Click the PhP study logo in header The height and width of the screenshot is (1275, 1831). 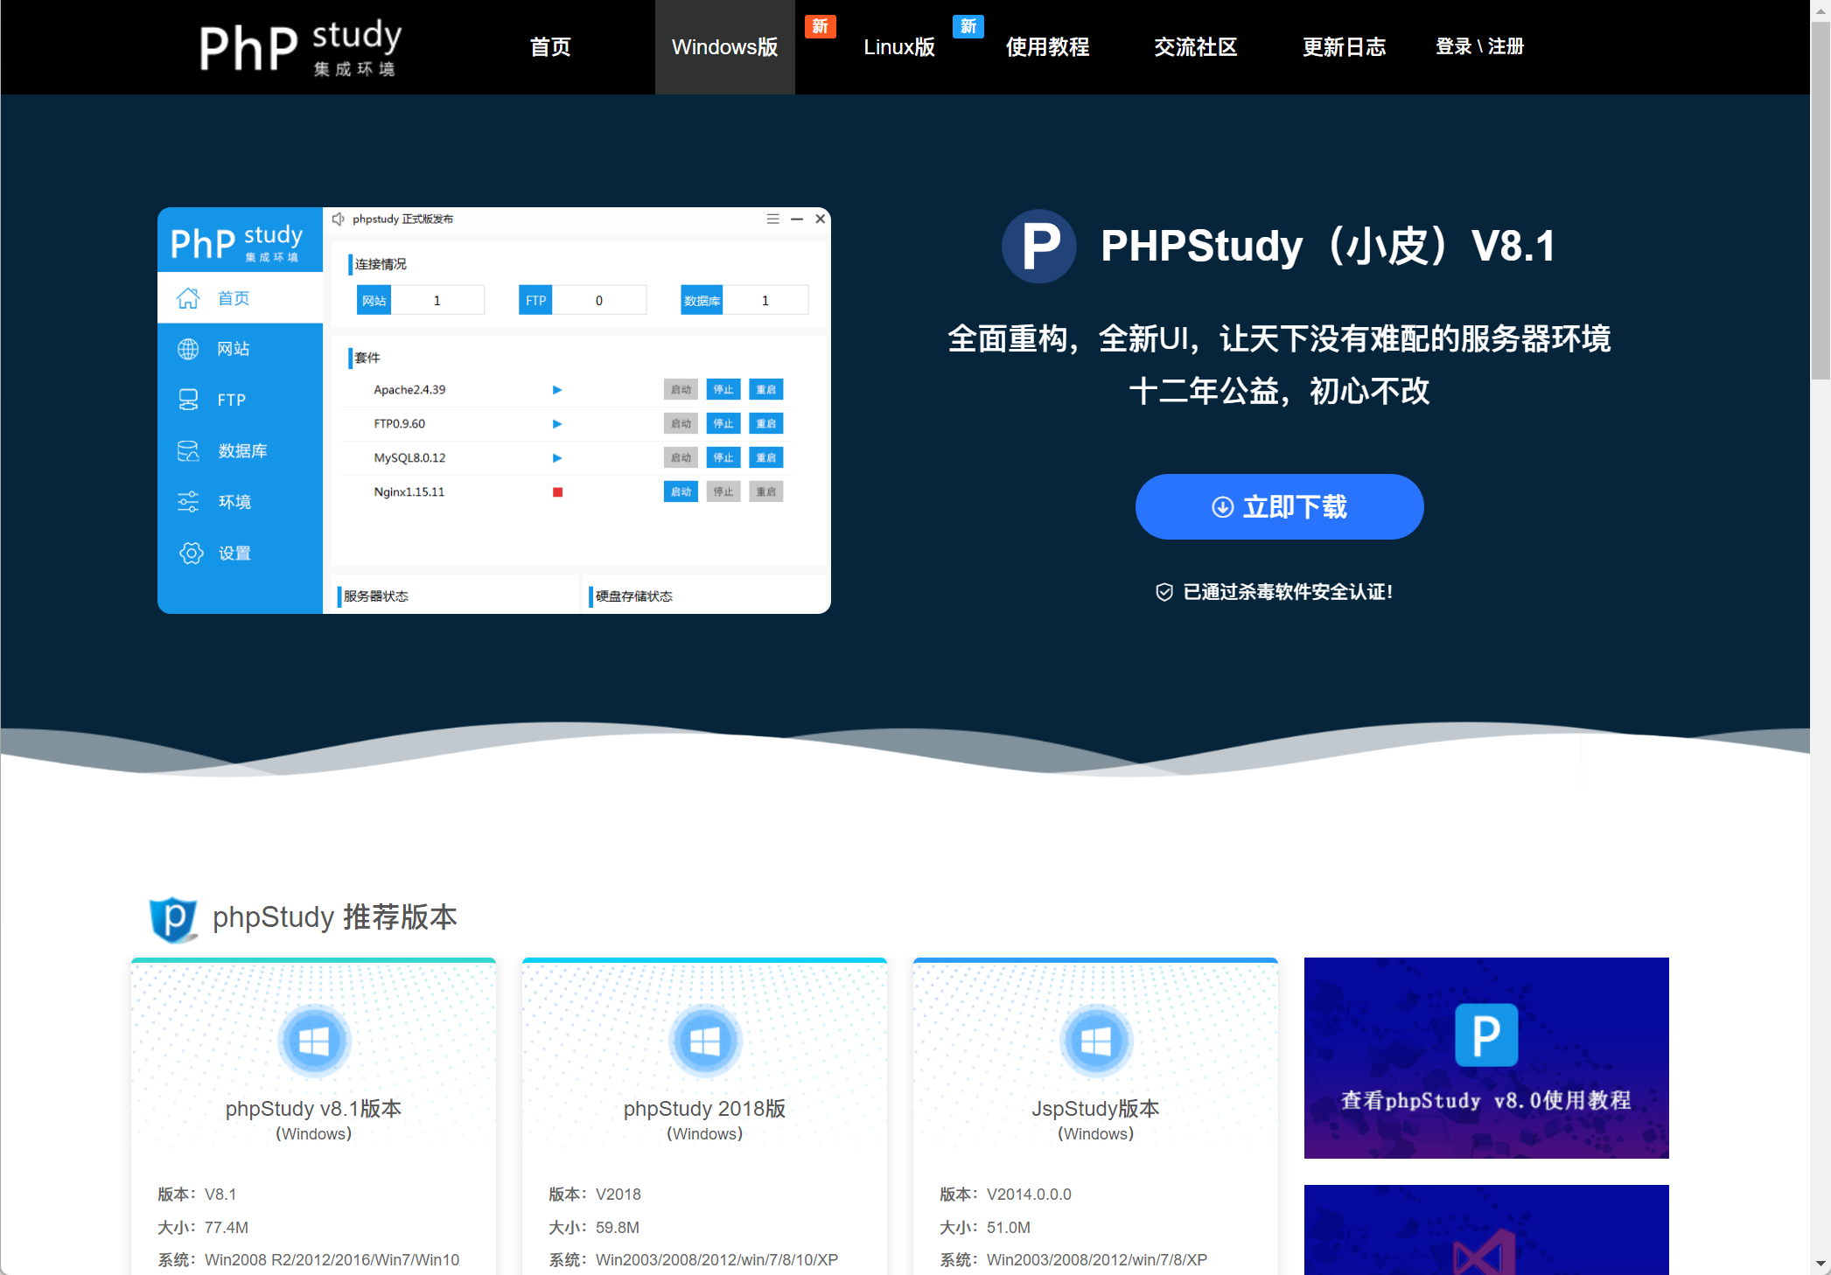pos(300,47)
